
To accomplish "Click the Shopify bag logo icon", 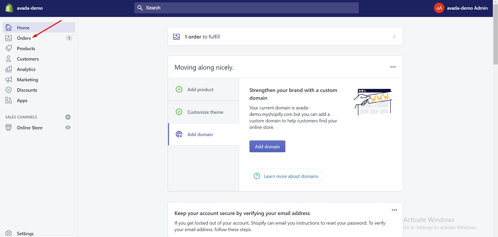I will coord(9,8).
